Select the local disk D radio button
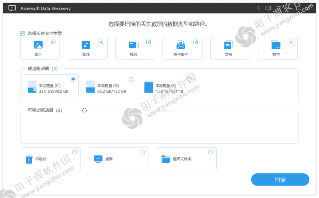 pos(131,79)
